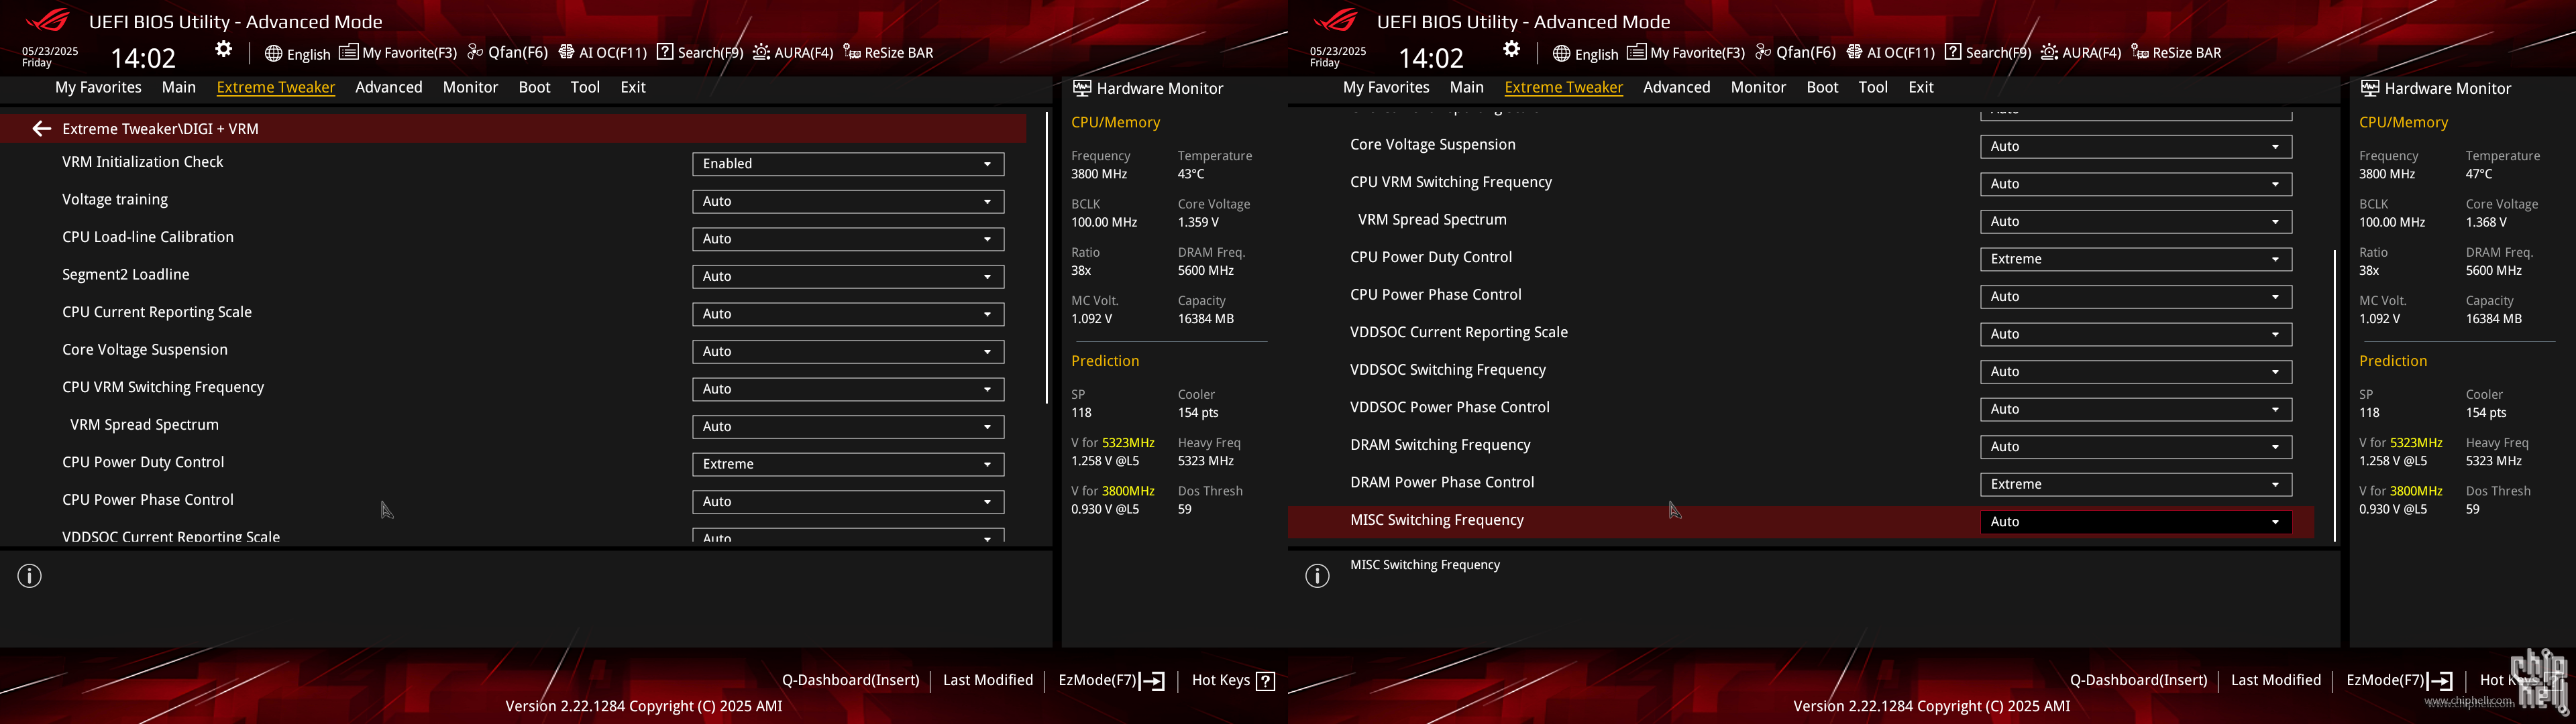Open My Favorite(F3) in right BIOS screen
This screenshot has height=724, width=2576.
pos(1686,53)
